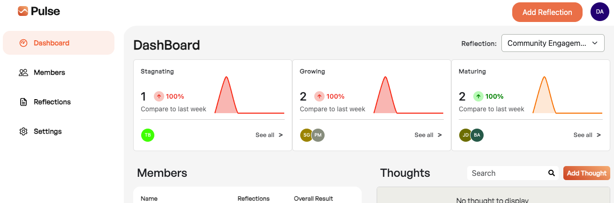
Task: Expand See all in the Growing card
Action: coord(428,135)
